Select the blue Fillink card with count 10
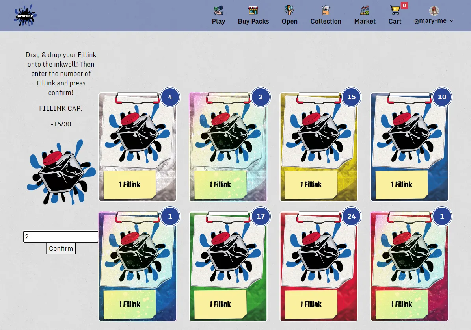Image resolution: width=471 pixels, height=330 pixels. 410,147
